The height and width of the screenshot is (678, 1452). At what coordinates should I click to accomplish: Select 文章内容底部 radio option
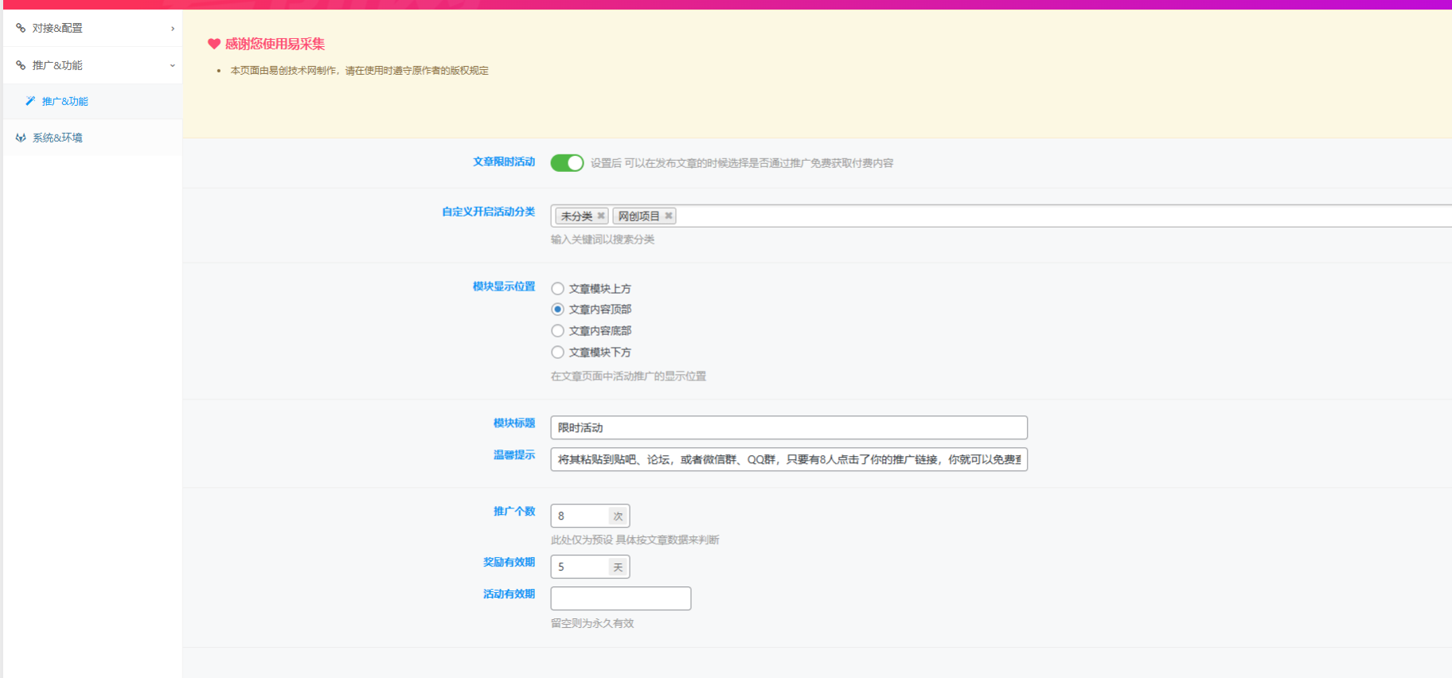pos(558,331)
